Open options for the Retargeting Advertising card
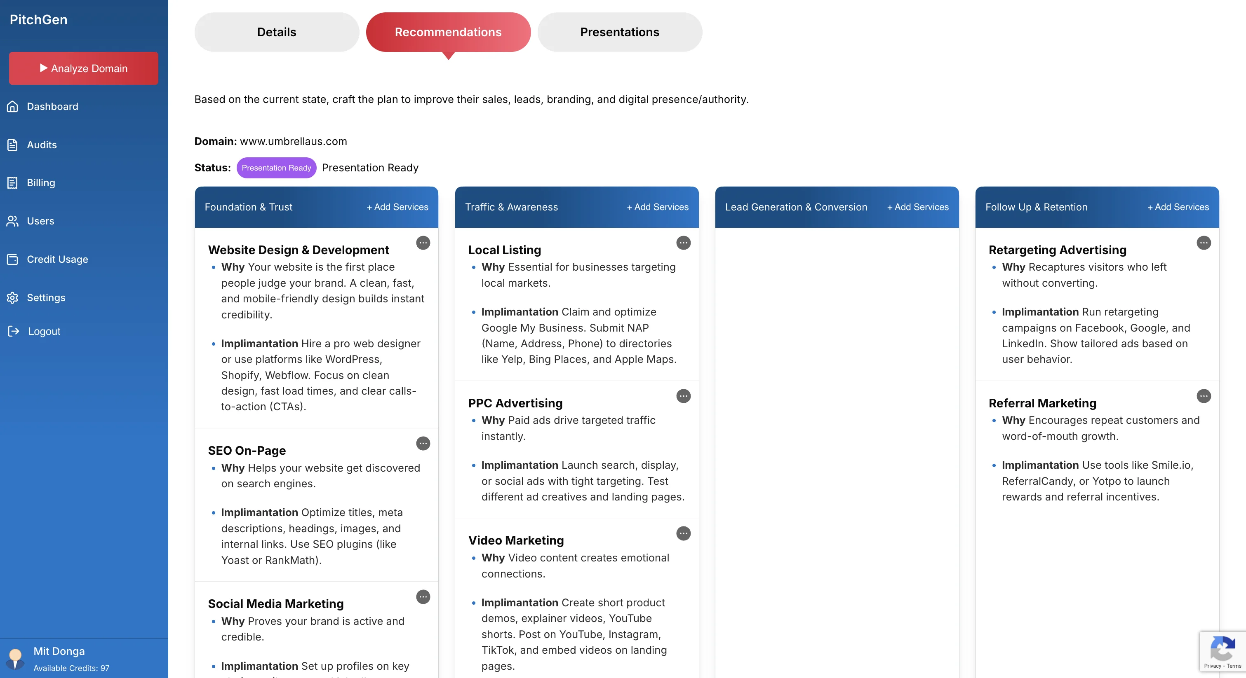 [x=1204, y=243]
